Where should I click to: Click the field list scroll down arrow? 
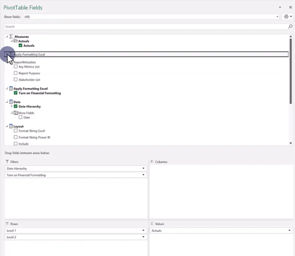click(x=291, y=143)
